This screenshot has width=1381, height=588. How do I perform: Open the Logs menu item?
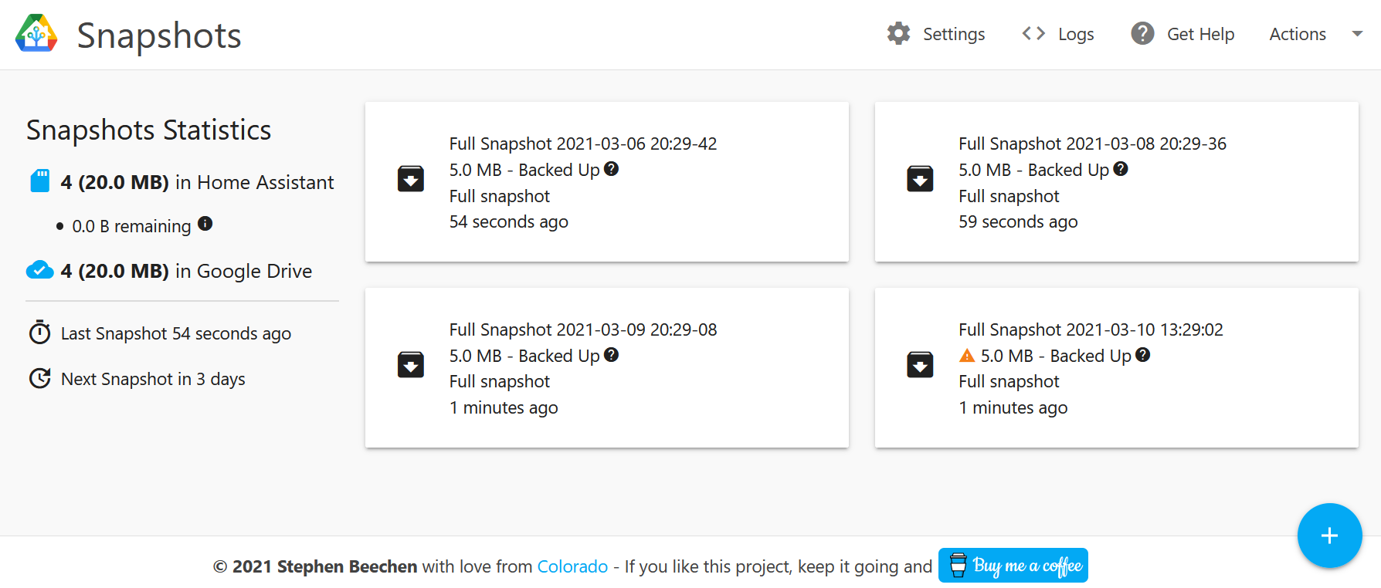click(1075, 34)
